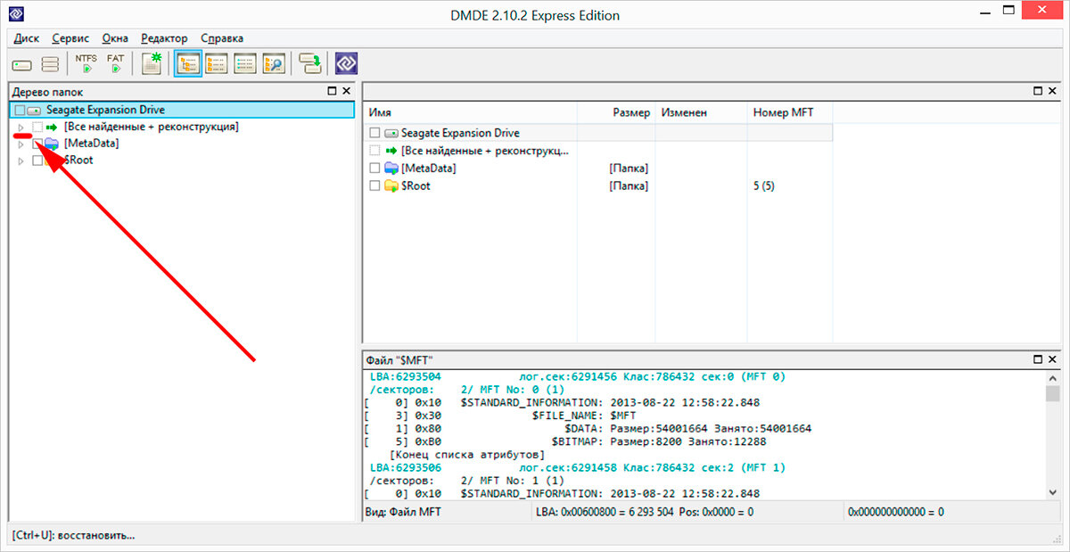Toggle the highlighted folder tree panel toolbar icon

(188, 64)
